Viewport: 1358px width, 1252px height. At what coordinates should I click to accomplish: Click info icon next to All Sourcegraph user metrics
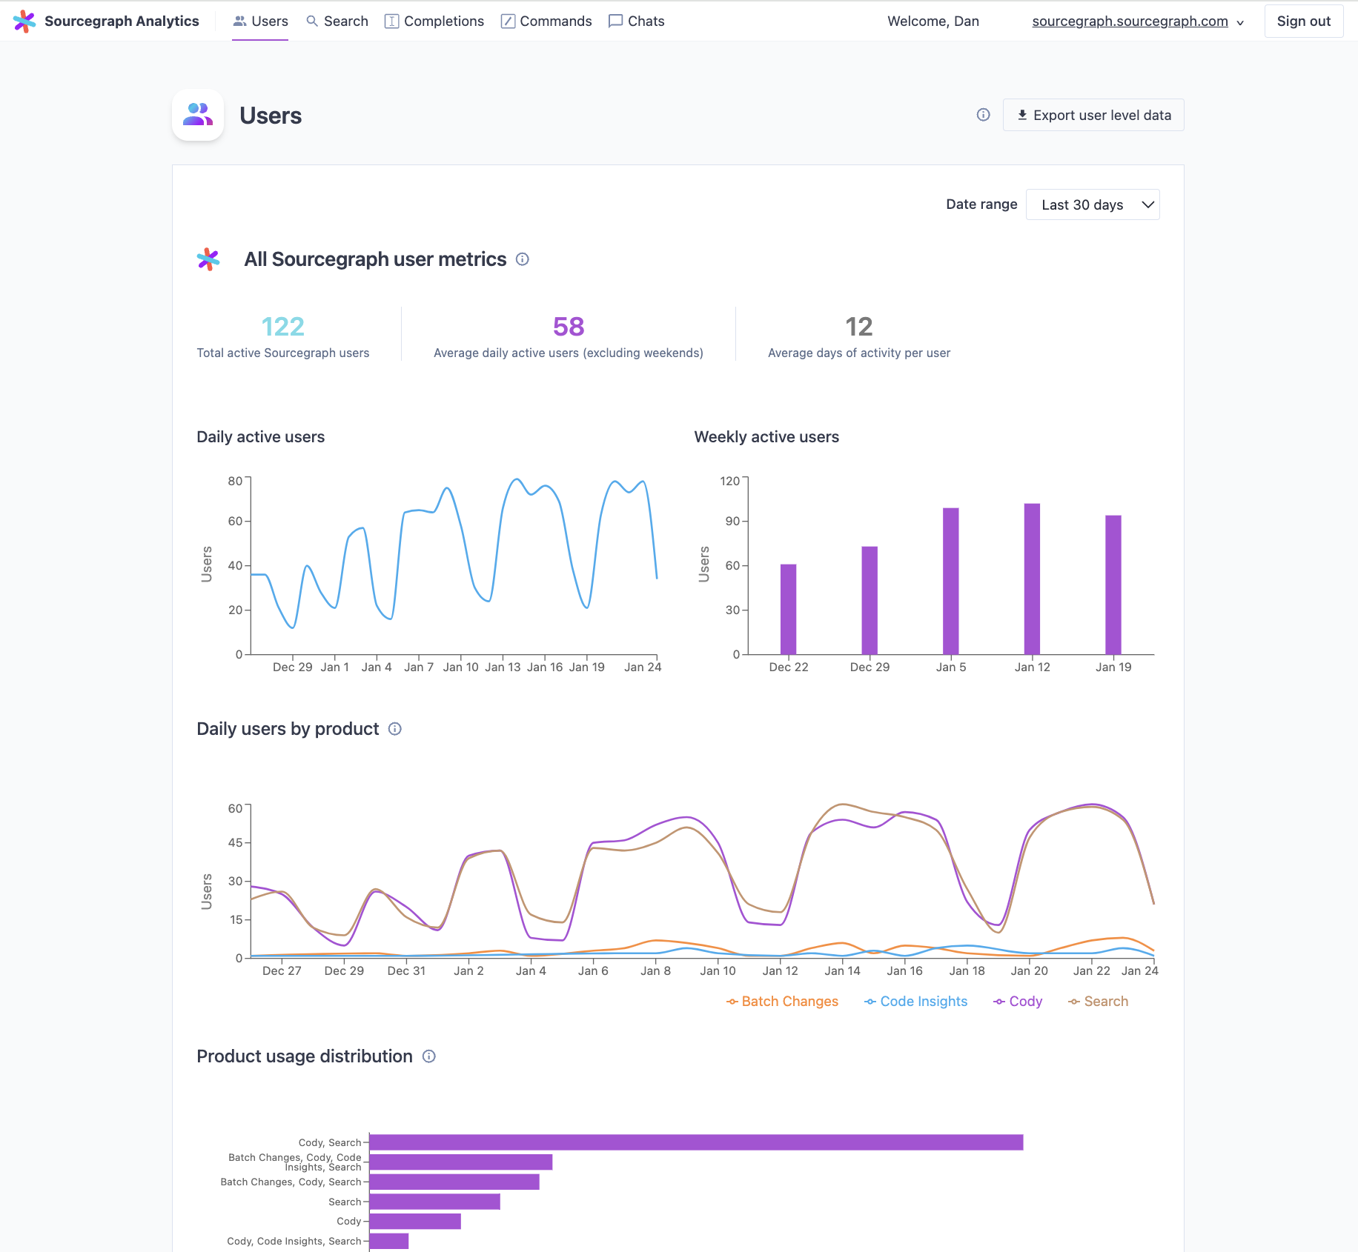click(x=523, y=259)
